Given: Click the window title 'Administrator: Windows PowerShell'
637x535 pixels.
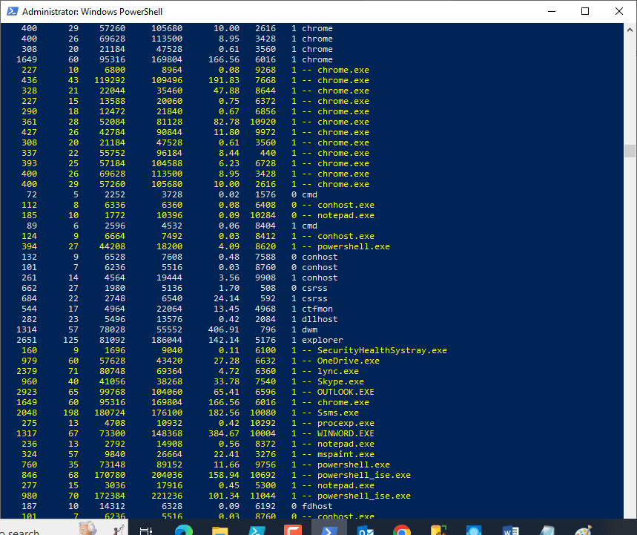Looking at the screenshot, I should coord(92,11).
